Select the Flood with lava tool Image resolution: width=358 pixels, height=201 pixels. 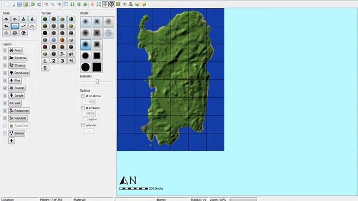[32, 19]
